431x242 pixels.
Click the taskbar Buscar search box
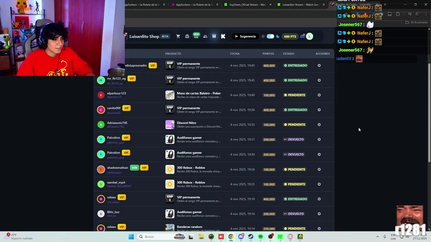tap(162, 237)
